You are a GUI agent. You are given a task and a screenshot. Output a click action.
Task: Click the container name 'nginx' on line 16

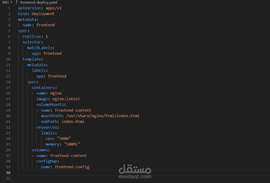(56, 93)
